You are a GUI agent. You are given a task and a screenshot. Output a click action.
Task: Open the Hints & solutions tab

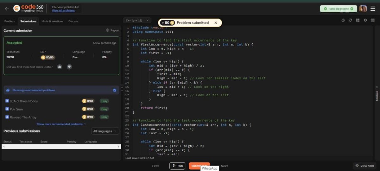click(x=52, y=21)
